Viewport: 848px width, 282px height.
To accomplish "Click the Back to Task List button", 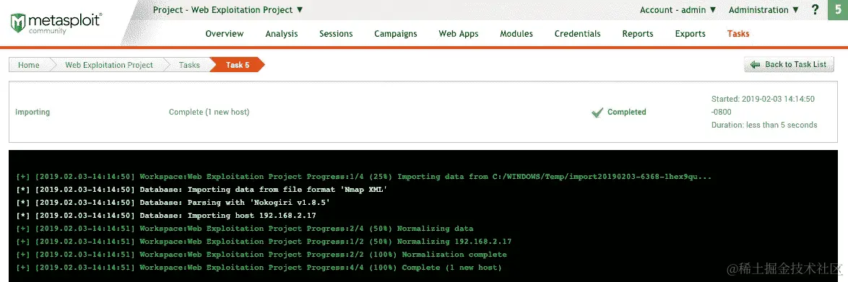I will (789, 64).
